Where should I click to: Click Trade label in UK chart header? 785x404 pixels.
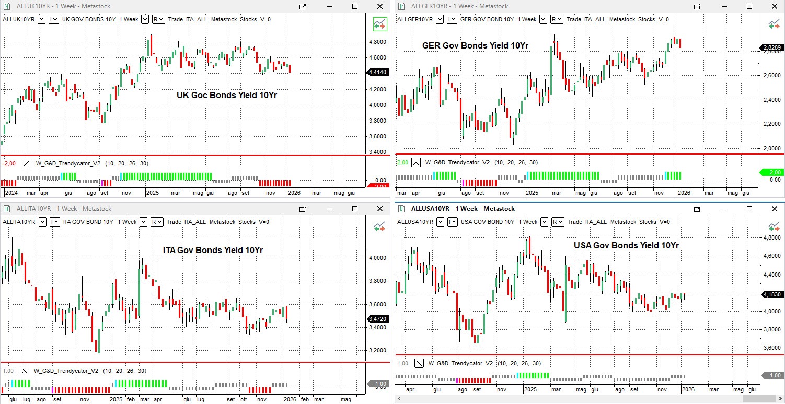coord(176,19)
